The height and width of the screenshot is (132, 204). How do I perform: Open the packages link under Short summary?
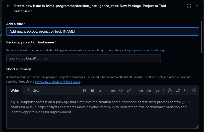click(57, 82)
